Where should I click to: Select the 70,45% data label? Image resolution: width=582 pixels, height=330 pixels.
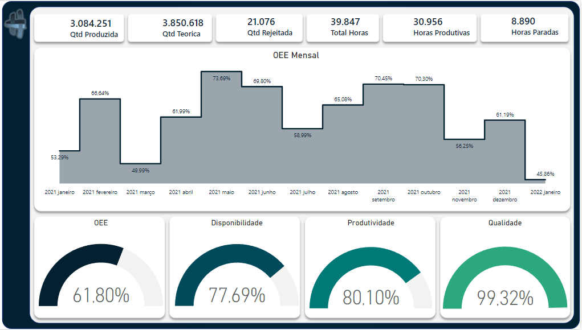coord(384,78)
